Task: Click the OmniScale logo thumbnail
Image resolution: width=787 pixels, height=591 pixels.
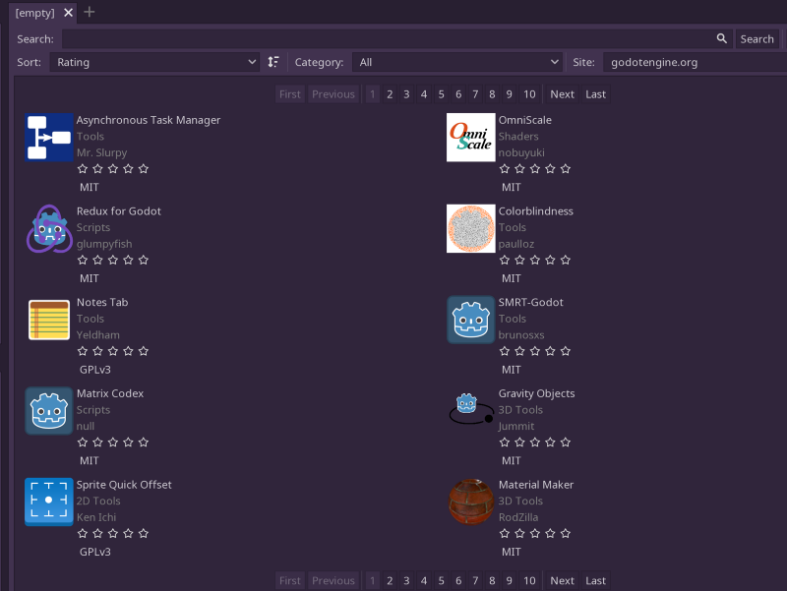Action: pos(471,137)
